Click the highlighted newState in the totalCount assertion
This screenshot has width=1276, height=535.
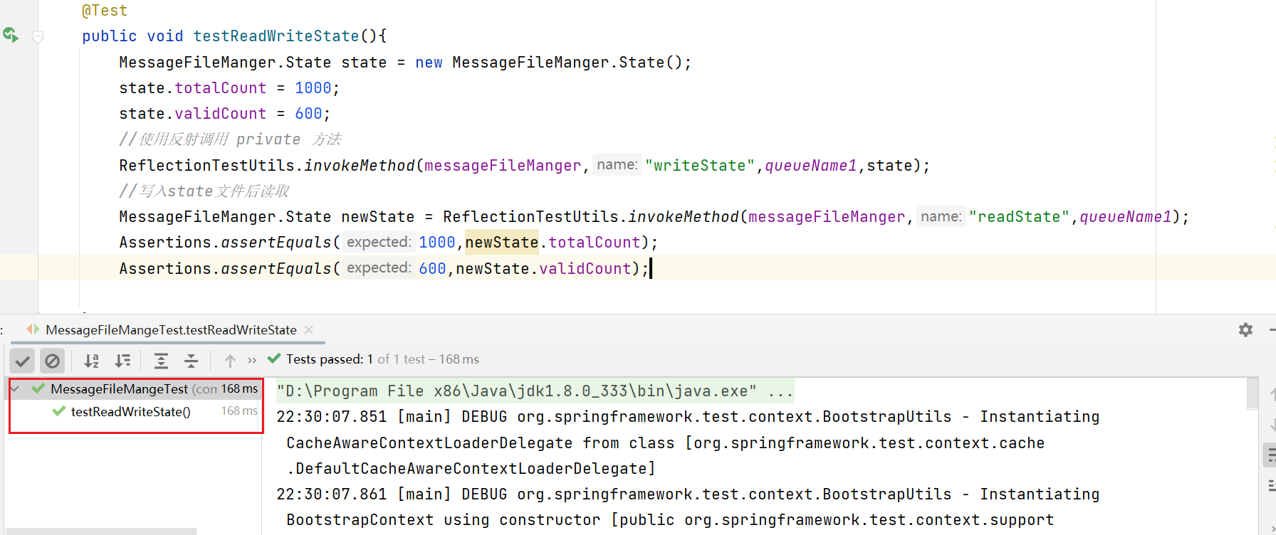point(502,243)
